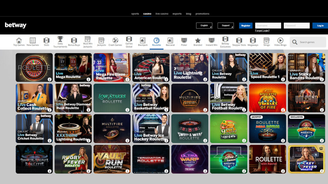Viewport: 328px width, 184px height.
Task: Show info for Live Mega Roulette
Action: tap(88, 79)
